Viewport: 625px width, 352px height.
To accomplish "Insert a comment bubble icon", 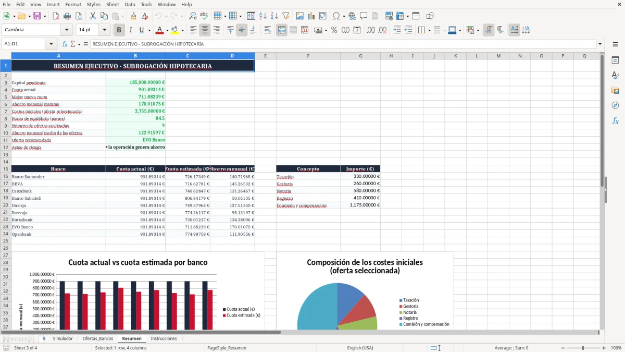I will (x=364, y=16).
